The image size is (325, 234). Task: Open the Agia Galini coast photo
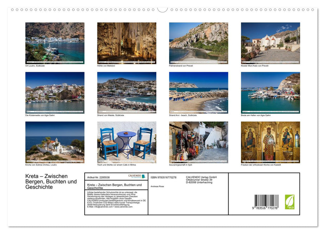(x=55, y=93)
